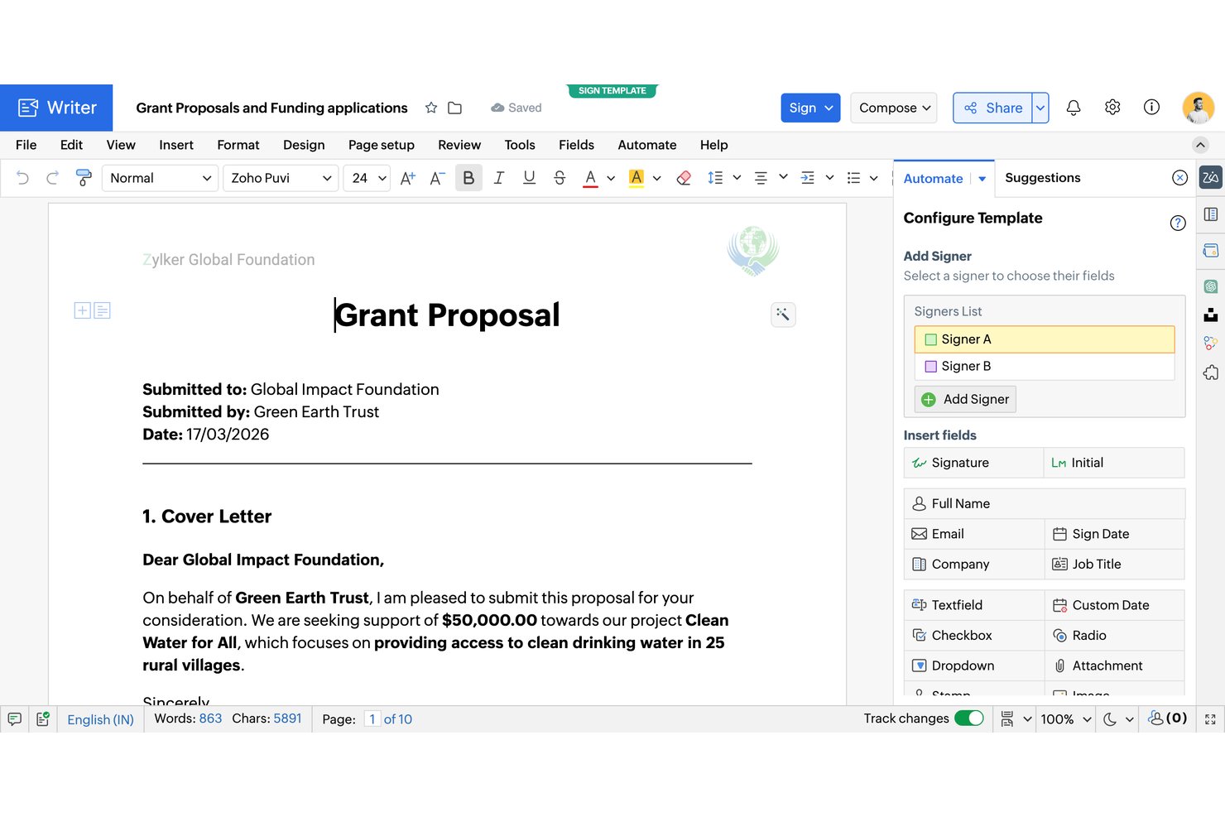This screenshot has height=817, width=1225.
Task: Open the Page setup menu
Action: [382, 145]
